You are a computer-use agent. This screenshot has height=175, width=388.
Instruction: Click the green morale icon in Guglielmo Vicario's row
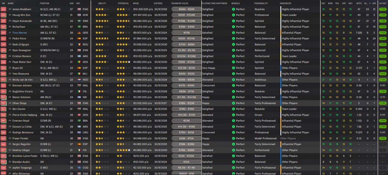click(233, 91)
